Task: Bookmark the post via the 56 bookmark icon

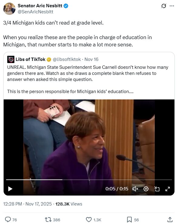Action: [129, 219]
